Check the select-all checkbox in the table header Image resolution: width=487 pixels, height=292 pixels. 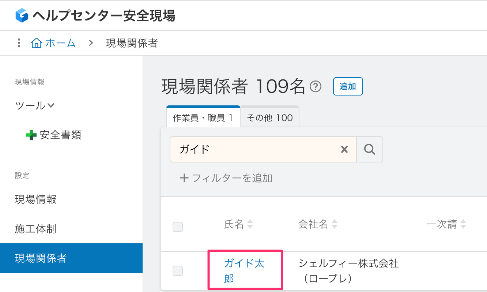tap(178, 227)
